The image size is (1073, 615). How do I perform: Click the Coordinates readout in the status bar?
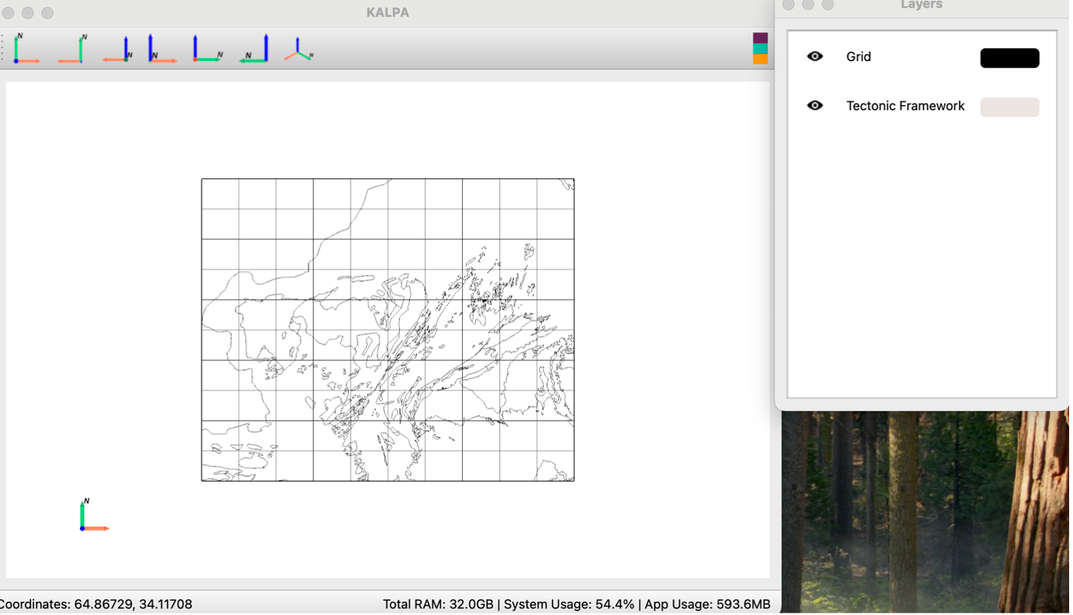[96, 606]
